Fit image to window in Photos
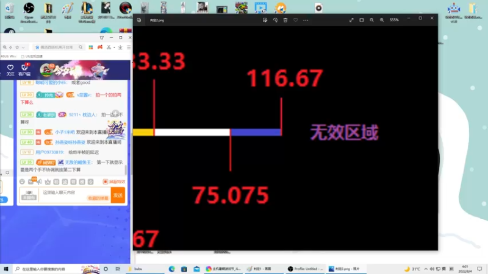Image resolution: width=488 pixels, height=274 pixels. tap(362, 20)
